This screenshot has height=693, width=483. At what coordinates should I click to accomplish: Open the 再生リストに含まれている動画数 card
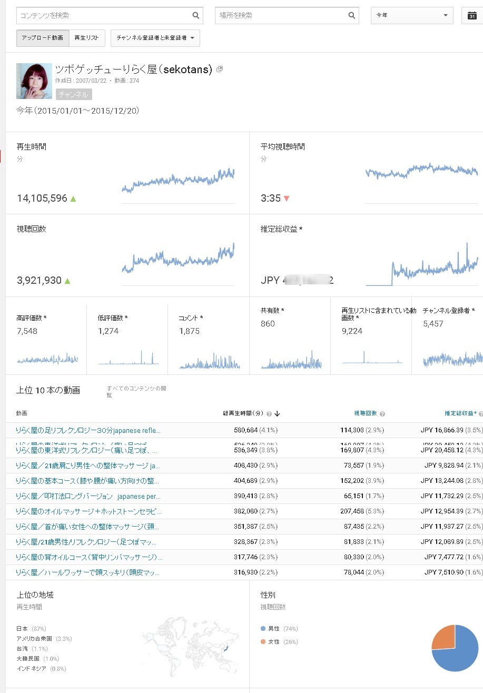point(371,336)
